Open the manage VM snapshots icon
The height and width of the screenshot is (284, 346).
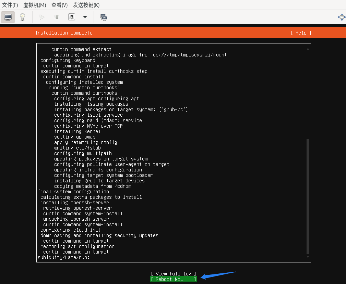point(104,17)
